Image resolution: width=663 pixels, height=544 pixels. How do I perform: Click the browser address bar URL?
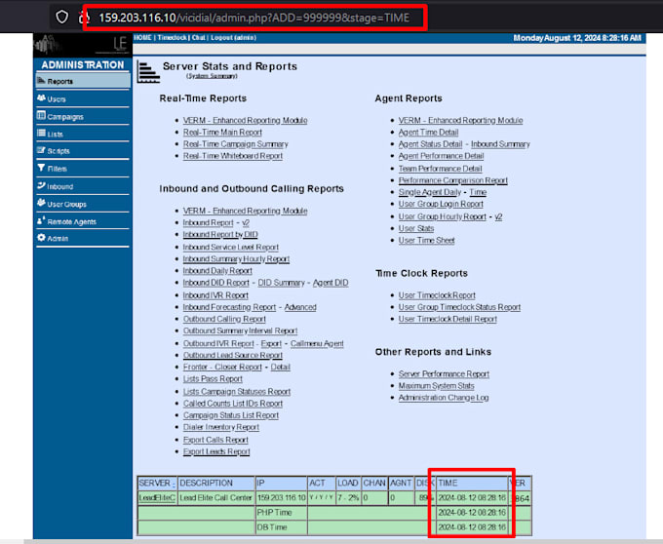point(253,18)
